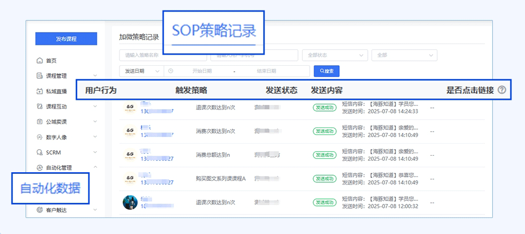The image size is (525, 234).
Task: Click the 发送时间 2025-07-08 14:24:33 text
Action: click(380, 111)
